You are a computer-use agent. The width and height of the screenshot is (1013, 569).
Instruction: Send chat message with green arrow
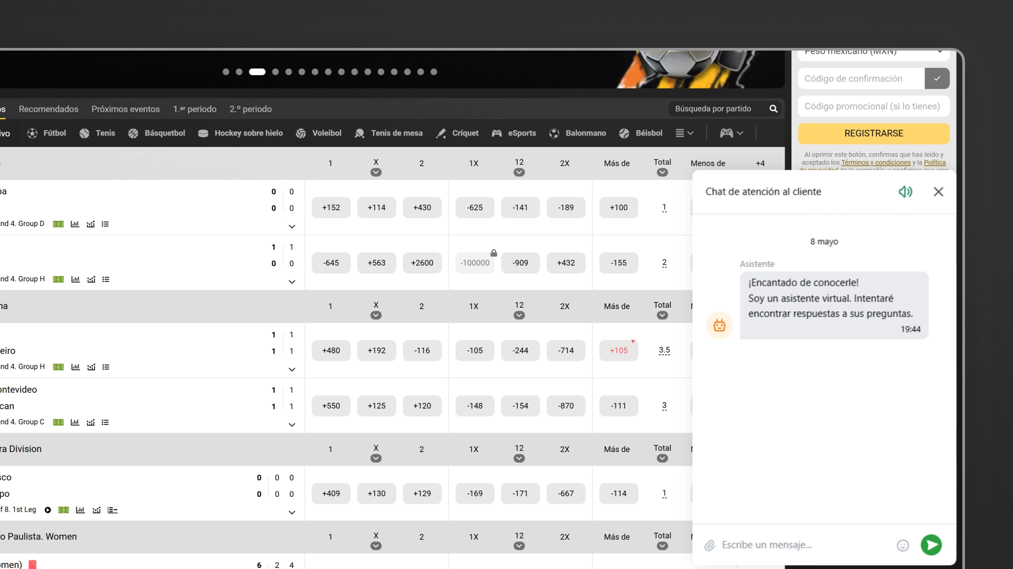(x=931, y=545)
